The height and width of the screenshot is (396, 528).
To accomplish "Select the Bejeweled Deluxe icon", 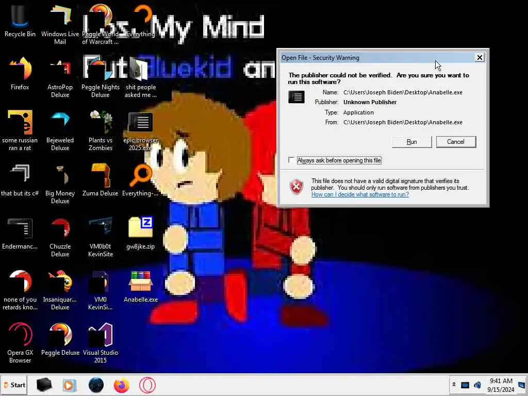I will (x=60, y=130).
